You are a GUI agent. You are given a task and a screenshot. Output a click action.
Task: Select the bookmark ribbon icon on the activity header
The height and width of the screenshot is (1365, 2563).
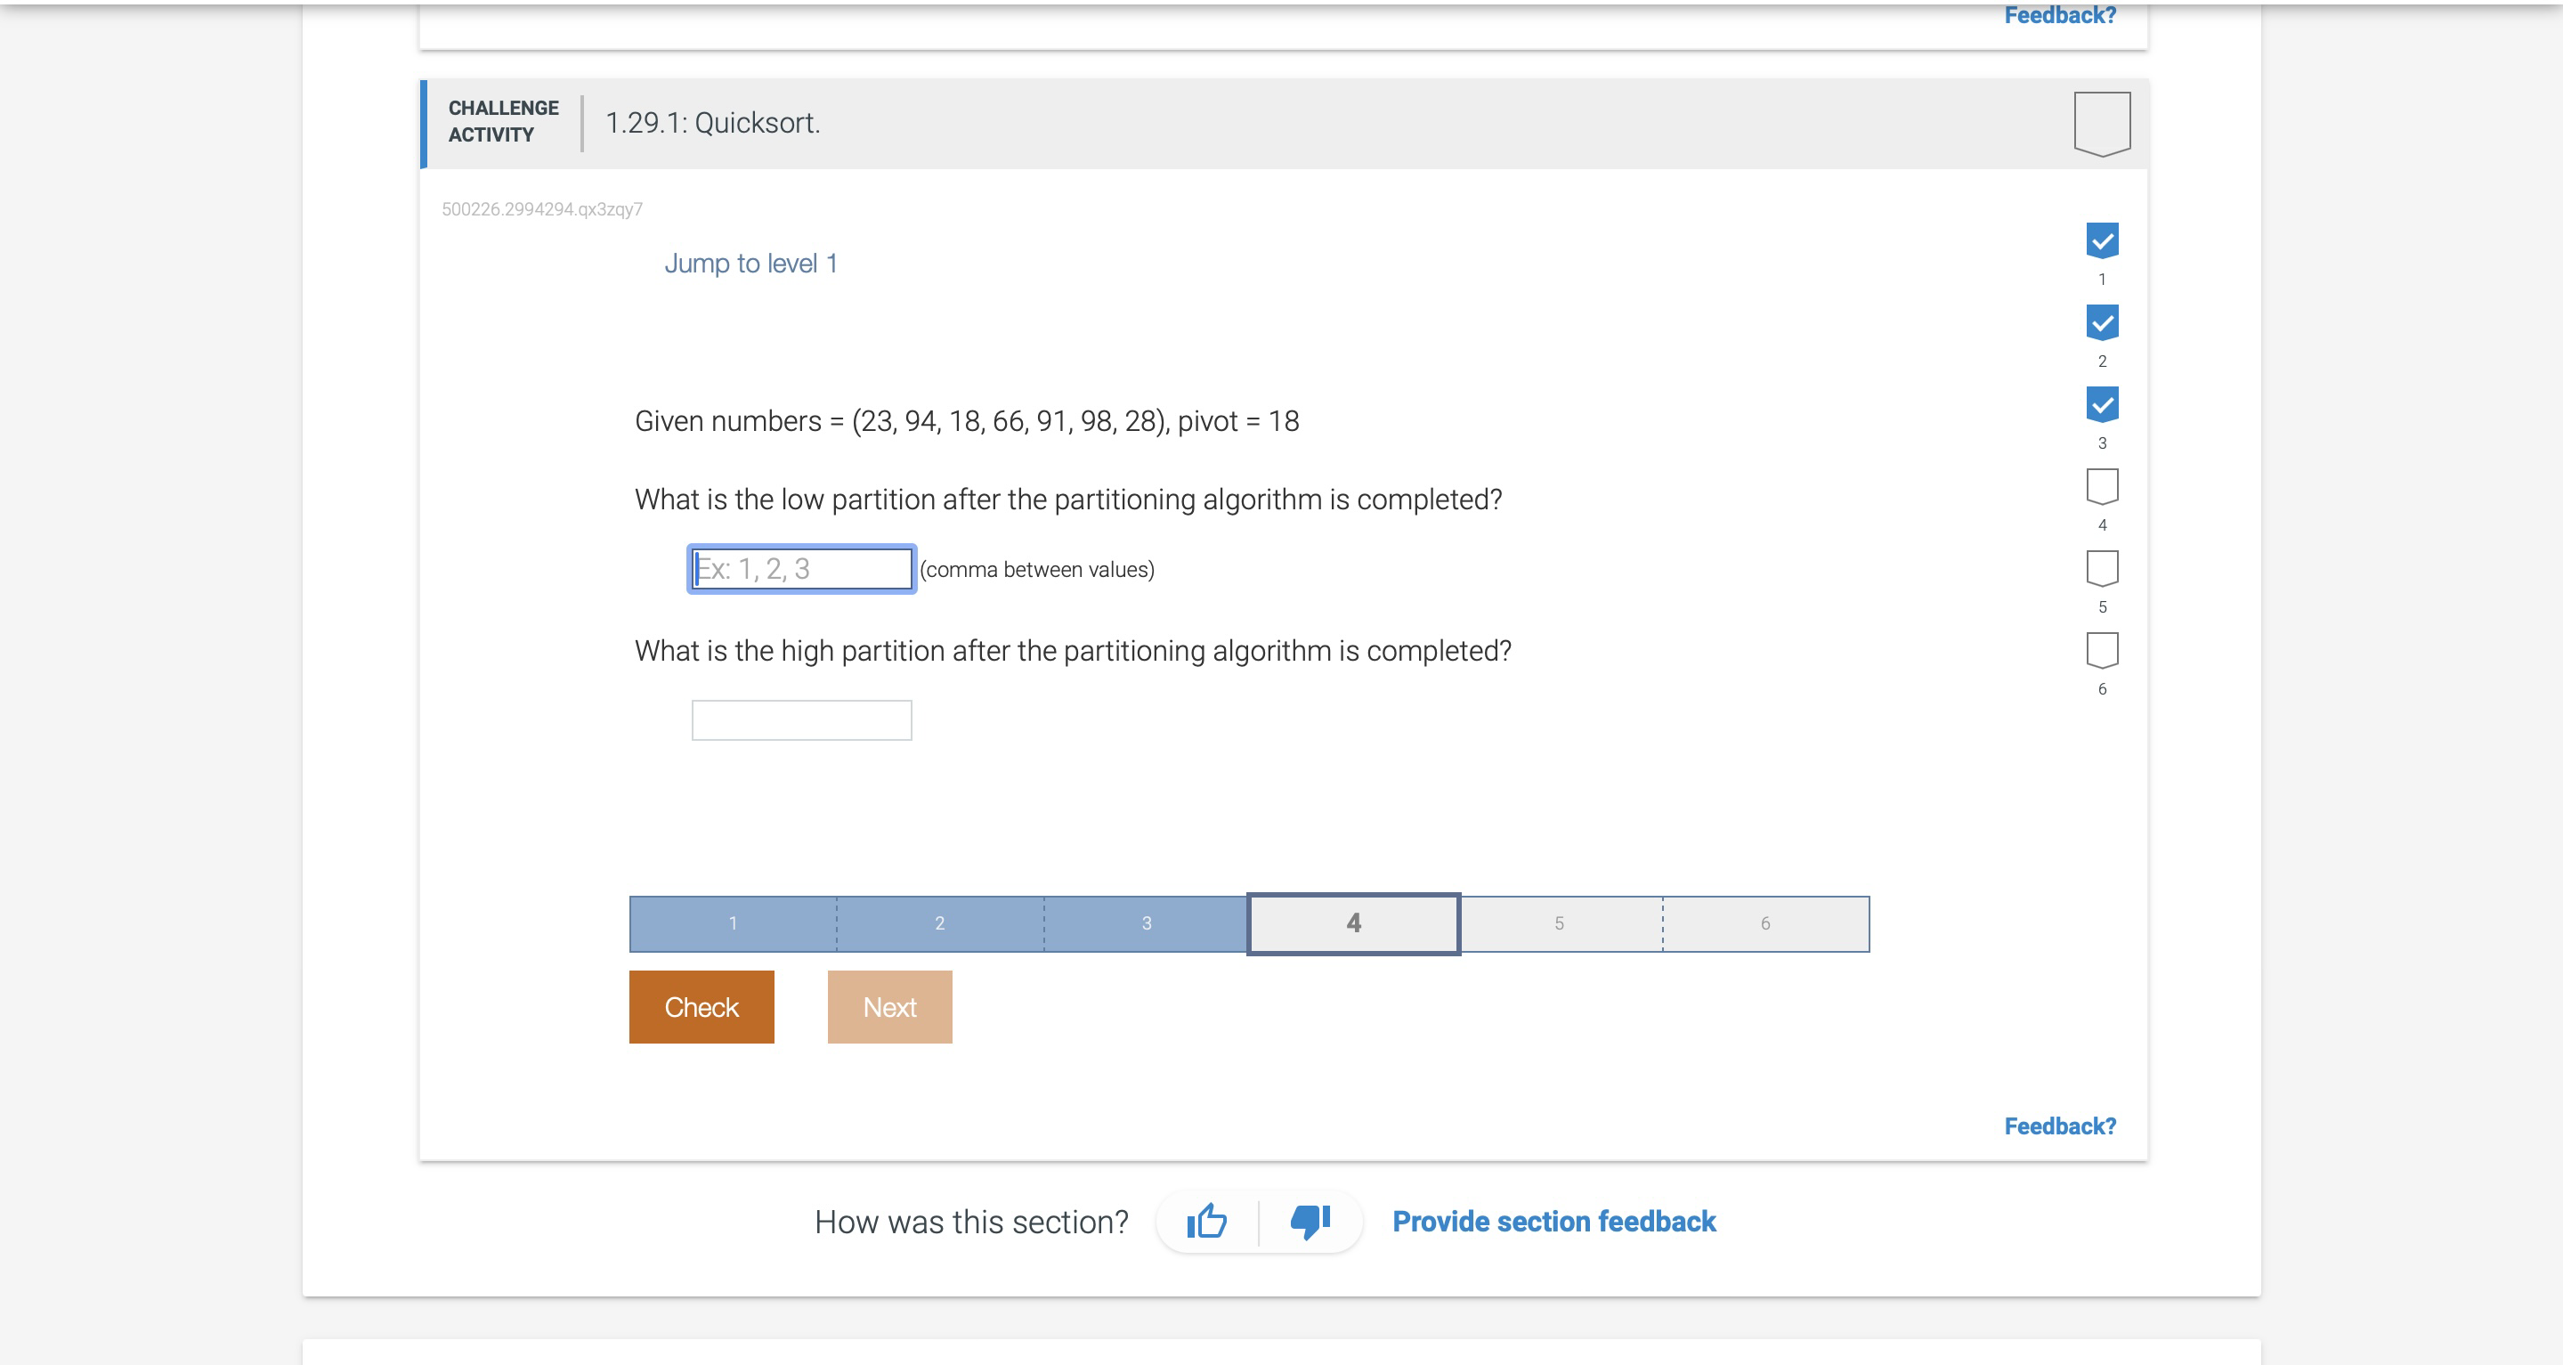coord(2101,122)
